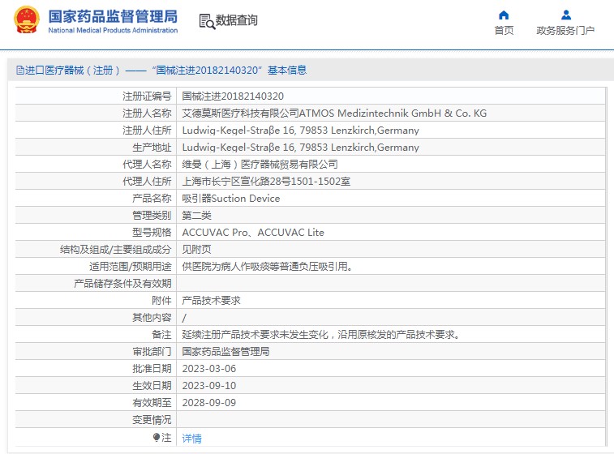Click the 生产地址 label
This screenshot has height=454, width=614.
152,148
